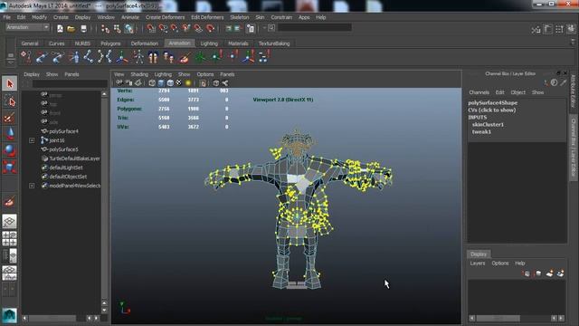
Task: Switch to the Polygons shelf tab
Action: [110, 43]
